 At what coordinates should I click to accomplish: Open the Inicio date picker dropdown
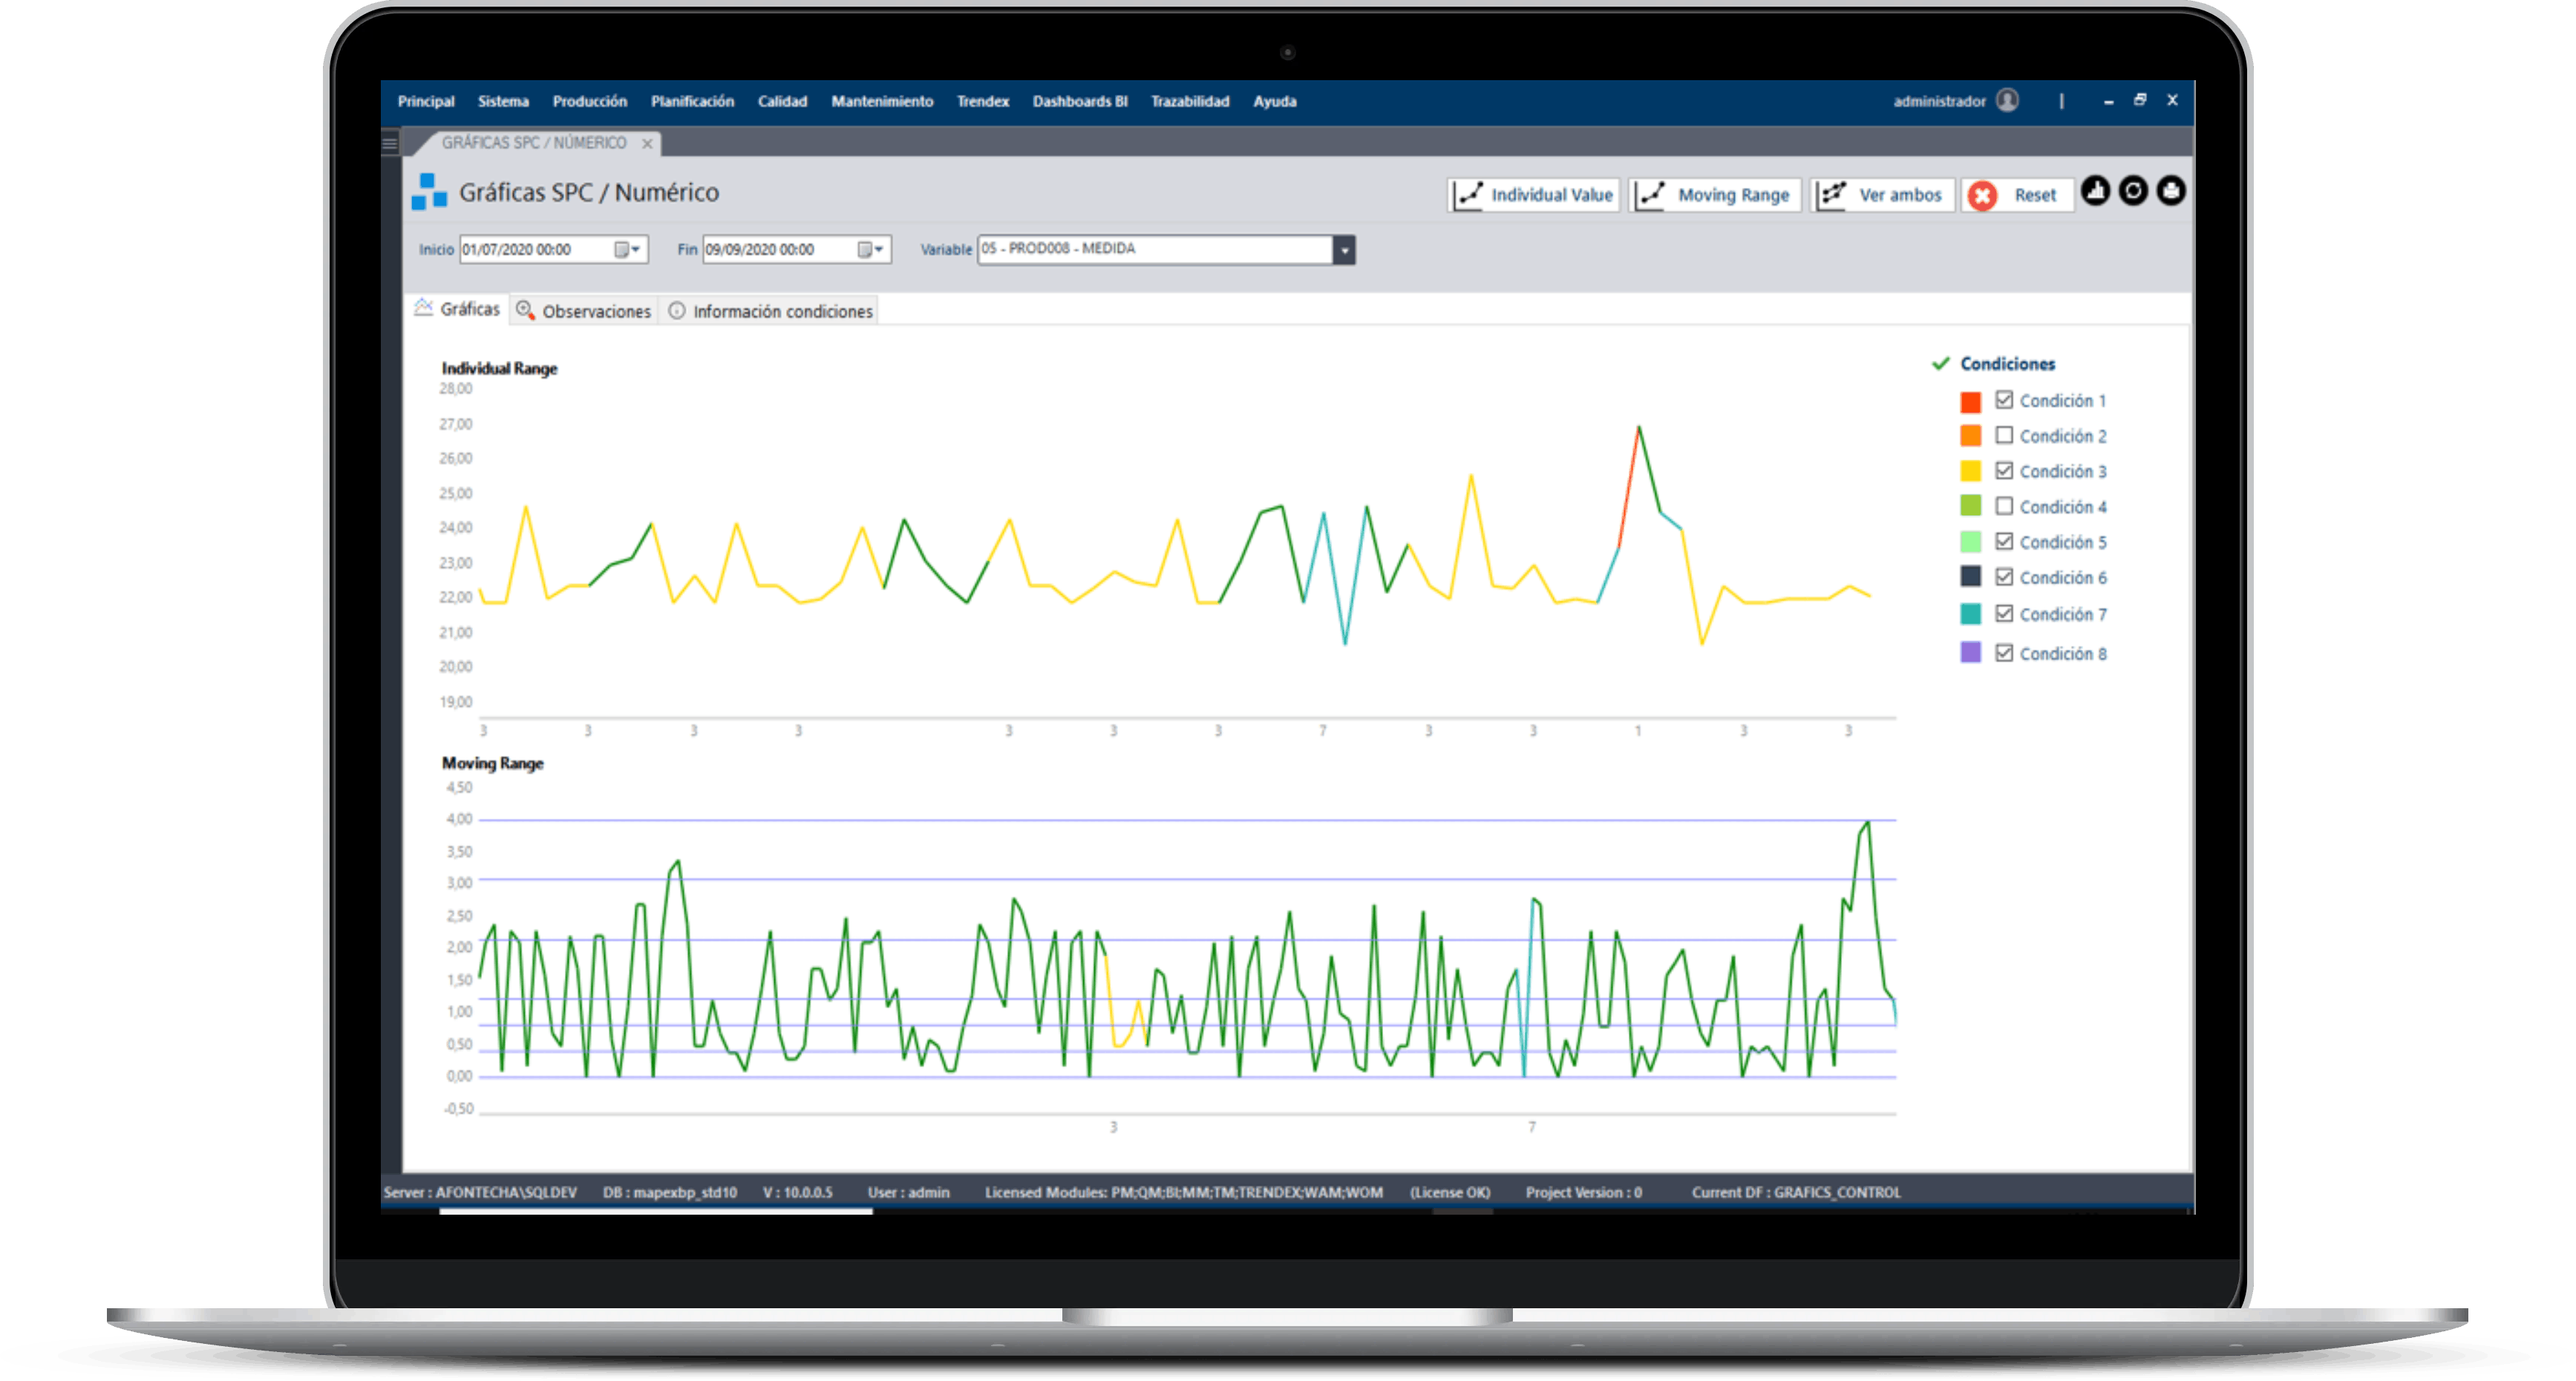click(x=628, y=249)
